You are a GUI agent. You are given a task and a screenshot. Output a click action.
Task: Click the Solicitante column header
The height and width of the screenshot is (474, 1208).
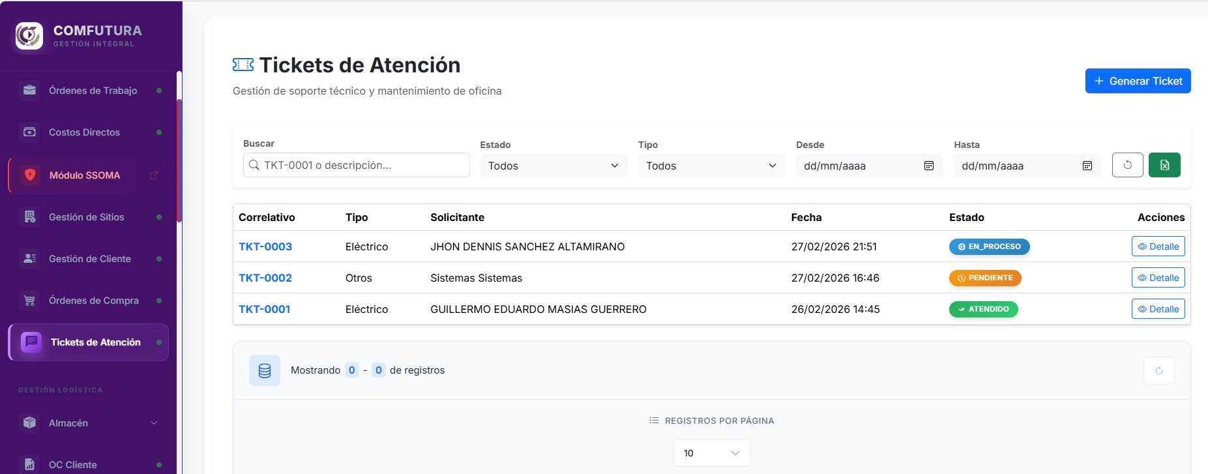click(457, 217)
